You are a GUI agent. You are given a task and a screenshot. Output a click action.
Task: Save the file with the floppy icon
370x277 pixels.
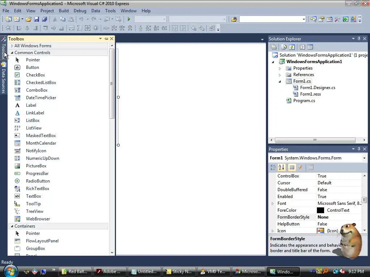point(36,19)
